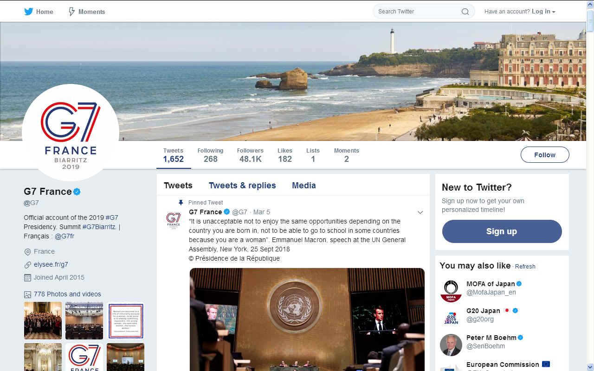The image size is (594, 371).
Task: Switch to the Tweets & replies tab
Action: 242,185
